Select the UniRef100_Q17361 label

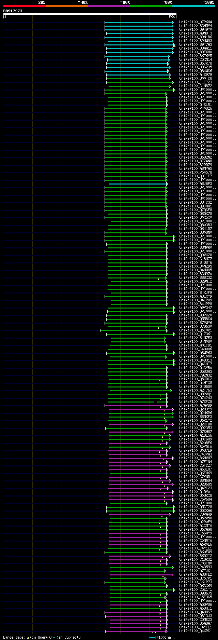pos(196,334)
